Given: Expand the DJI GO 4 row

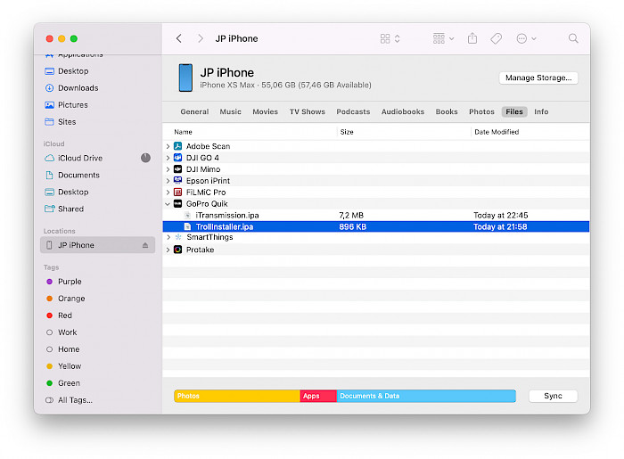Looking at the screenshot, I should point(168,158).
